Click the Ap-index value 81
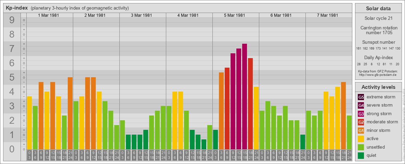 [384, 64]
